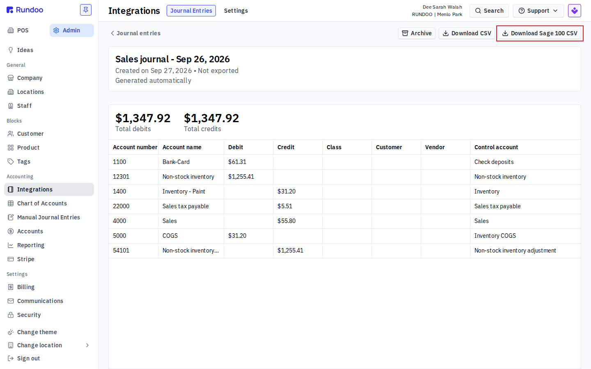Click Download Sage 100 CSV button
The image size is (591, 369).
[540, 33]
